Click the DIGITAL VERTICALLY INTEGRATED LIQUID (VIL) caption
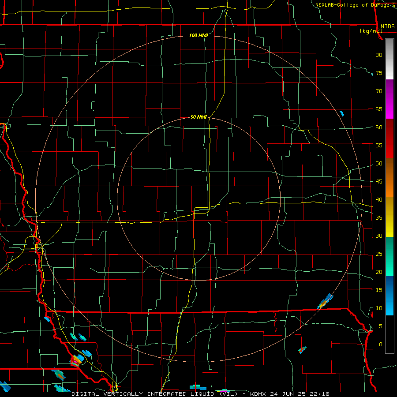This screenshot has height=397, width=397. tap(155, 394)
